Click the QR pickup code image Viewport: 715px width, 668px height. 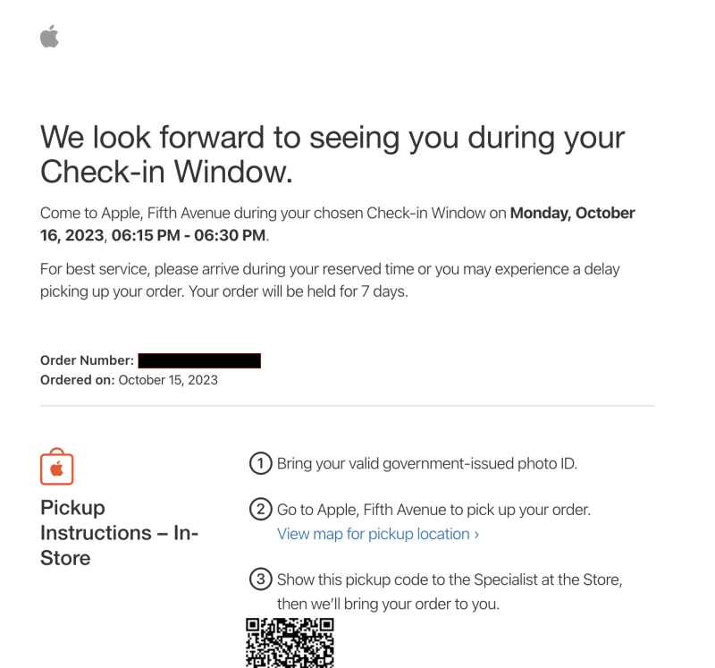pyautogui.click(x=290, y=642)
